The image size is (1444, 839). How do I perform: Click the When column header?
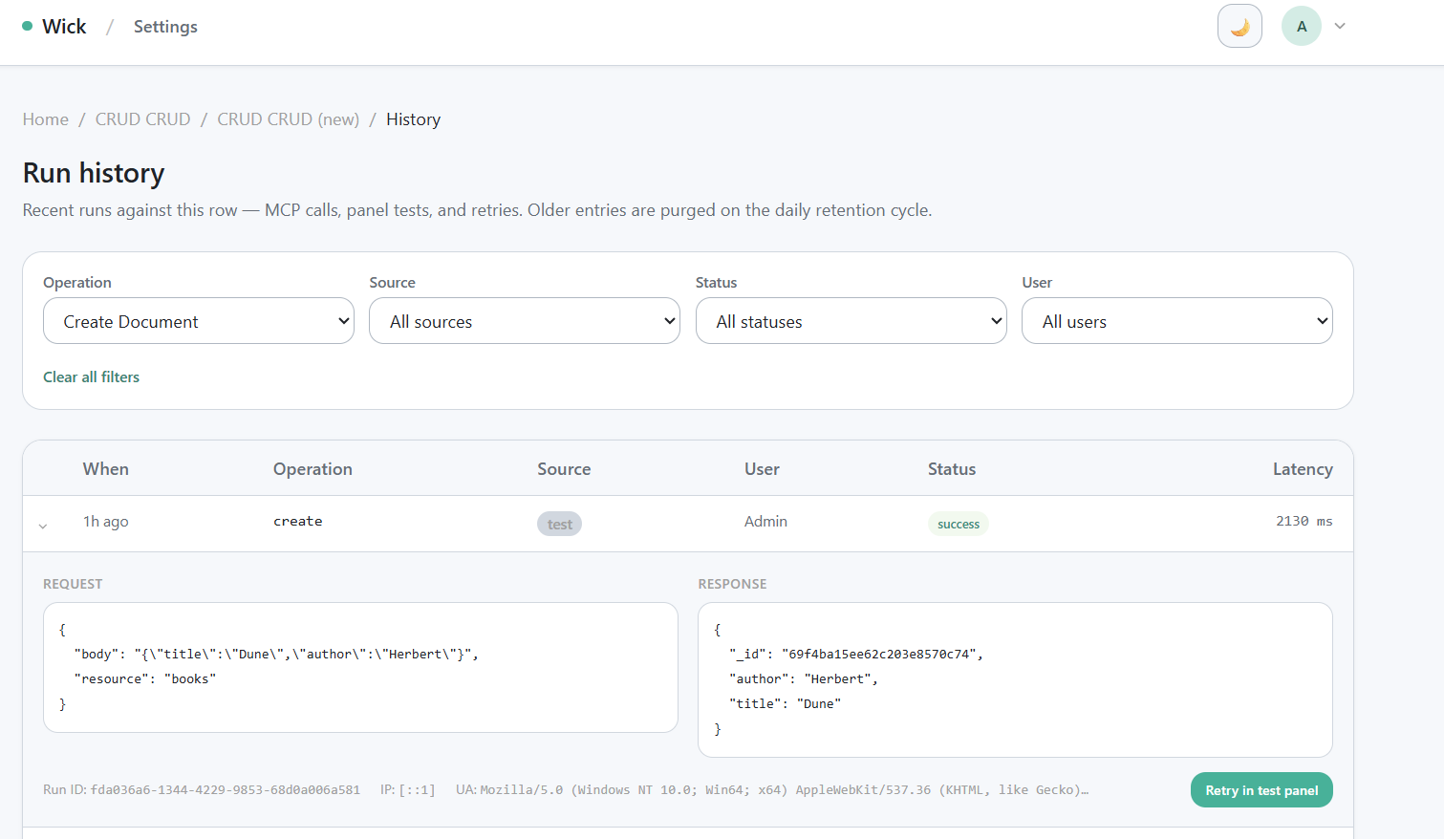pyautogui.click(x=105, y=469)
